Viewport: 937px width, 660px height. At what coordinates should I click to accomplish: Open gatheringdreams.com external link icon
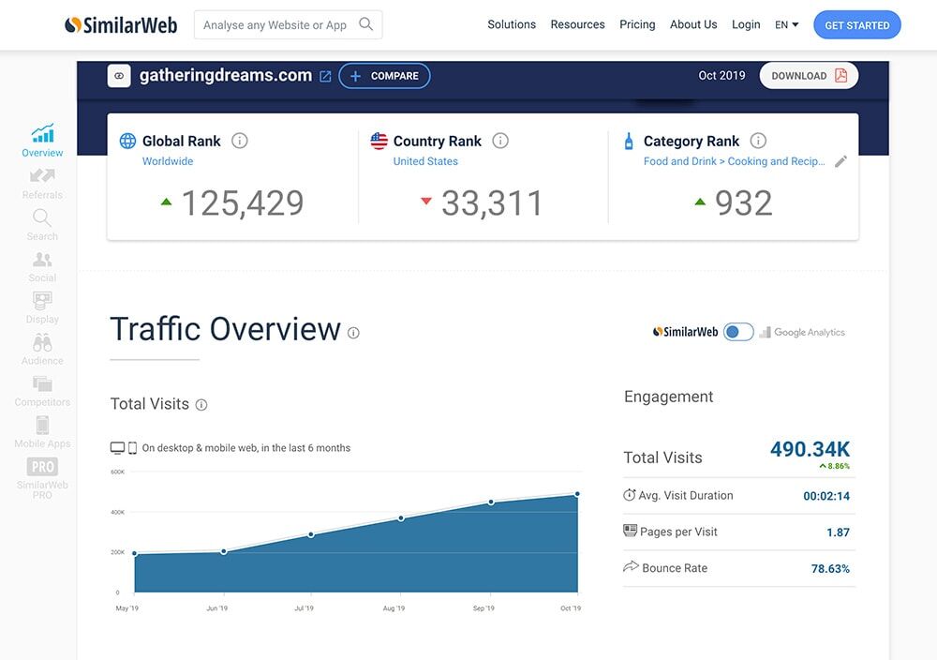[x=325, y=76]
